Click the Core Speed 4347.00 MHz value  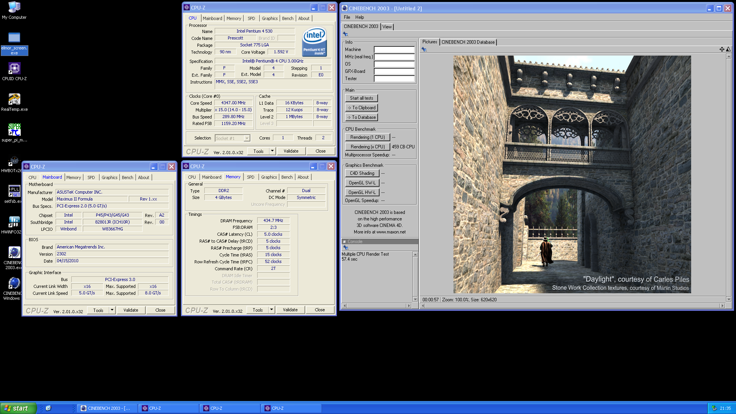pyautogui.click(x=233, y=103)
